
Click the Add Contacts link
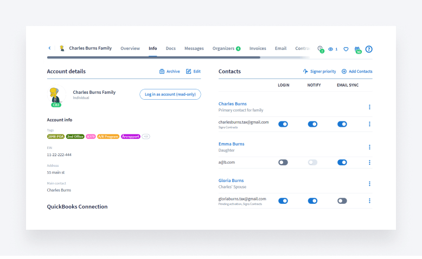357,72
